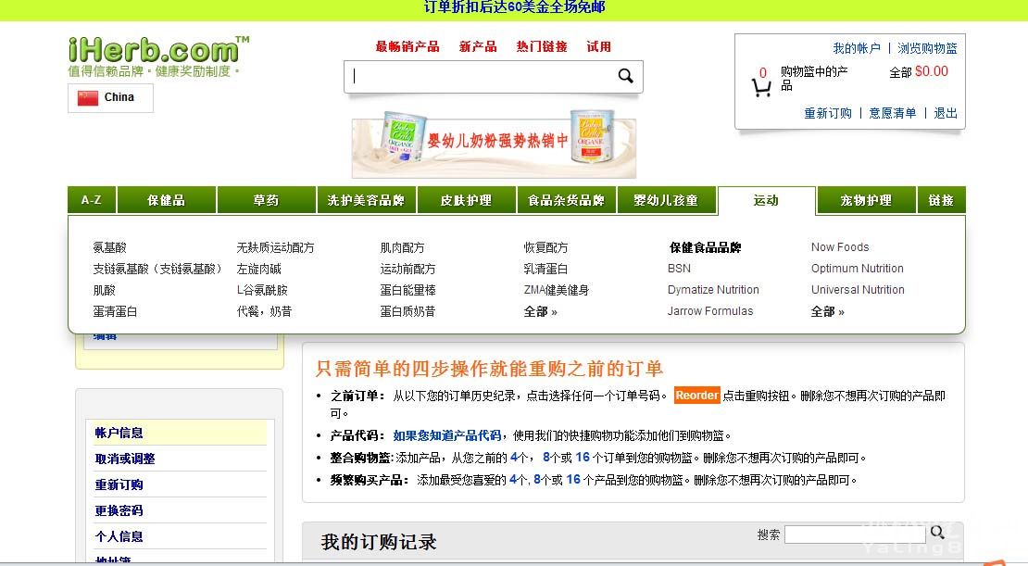Select Jarrow Formulas brand
The height and width of the screenshot is (566, 1028).
710,311
